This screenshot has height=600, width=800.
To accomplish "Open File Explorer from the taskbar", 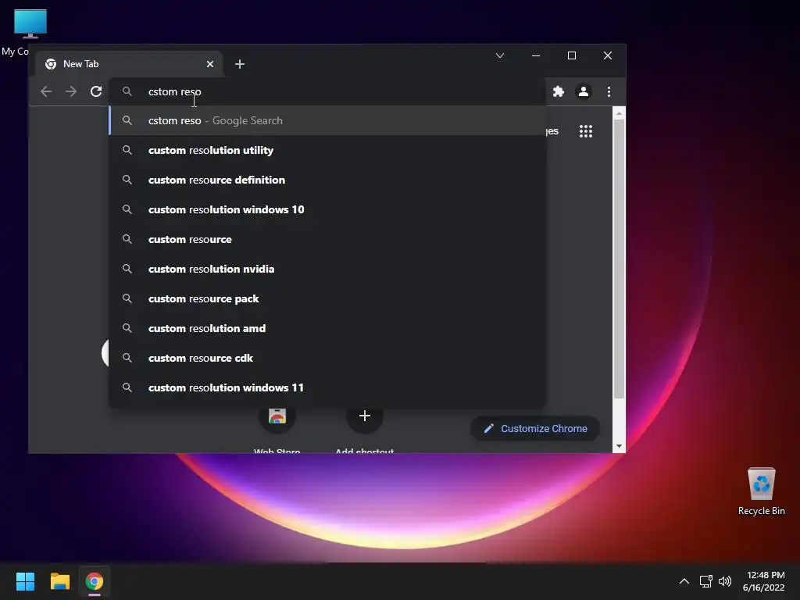I will click(x=59, y=581).
